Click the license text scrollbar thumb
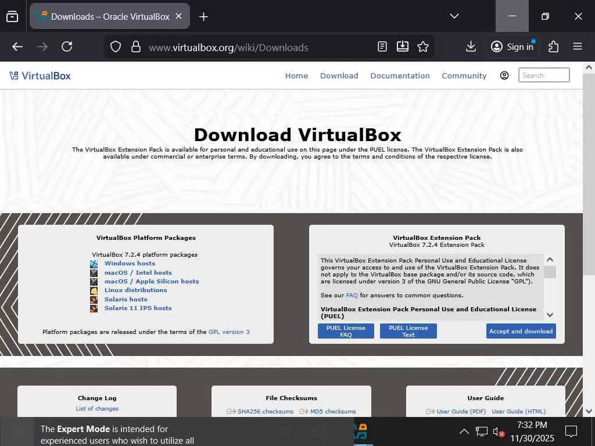This screenshot has width=595, height=446. pos(550,272)
